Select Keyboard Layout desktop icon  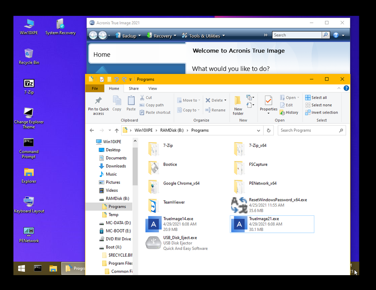tap(29, 205)
